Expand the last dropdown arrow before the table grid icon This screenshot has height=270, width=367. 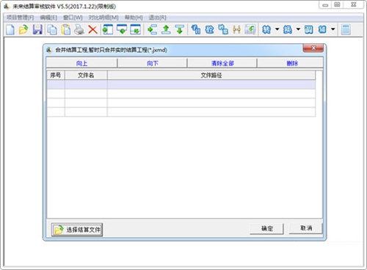click(x=333, y=29)
